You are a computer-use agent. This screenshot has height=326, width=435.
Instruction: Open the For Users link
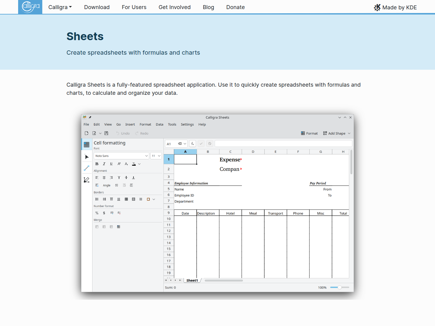click(134, 7)
